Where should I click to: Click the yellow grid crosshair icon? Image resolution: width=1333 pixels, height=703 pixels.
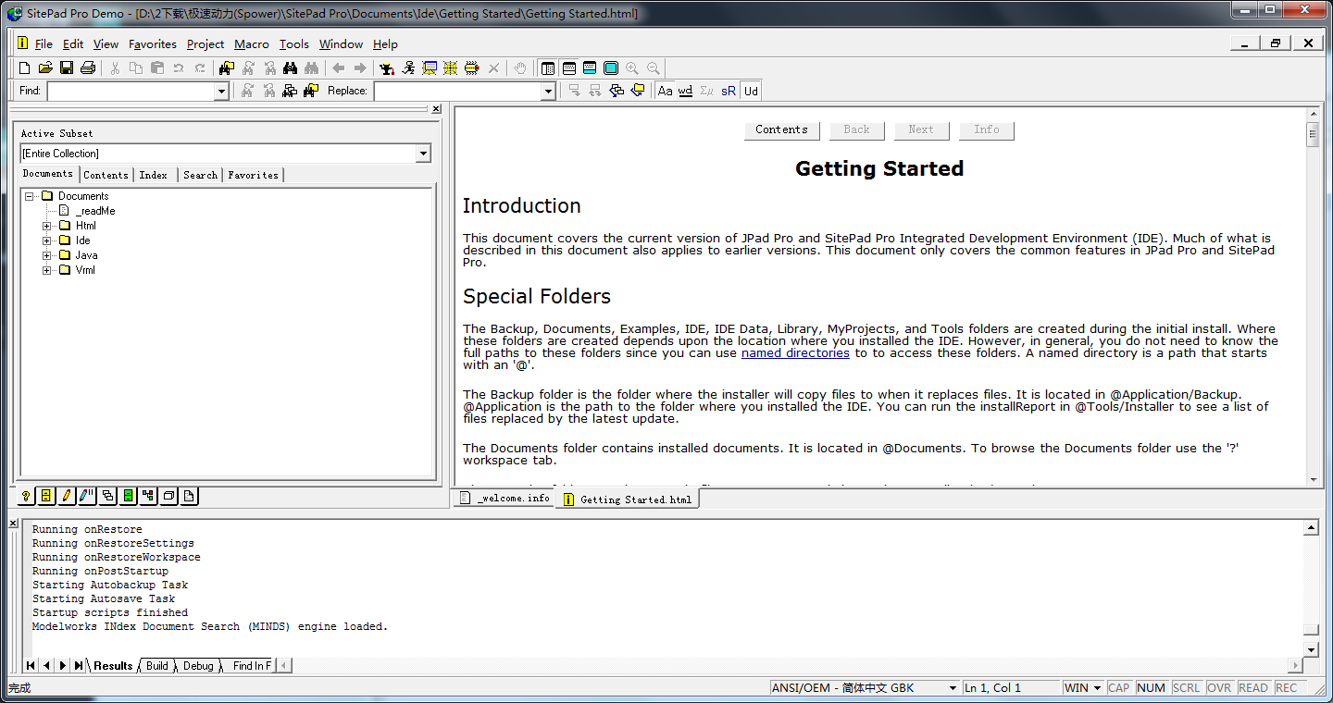pyautogui.click(x=451, y=68)
